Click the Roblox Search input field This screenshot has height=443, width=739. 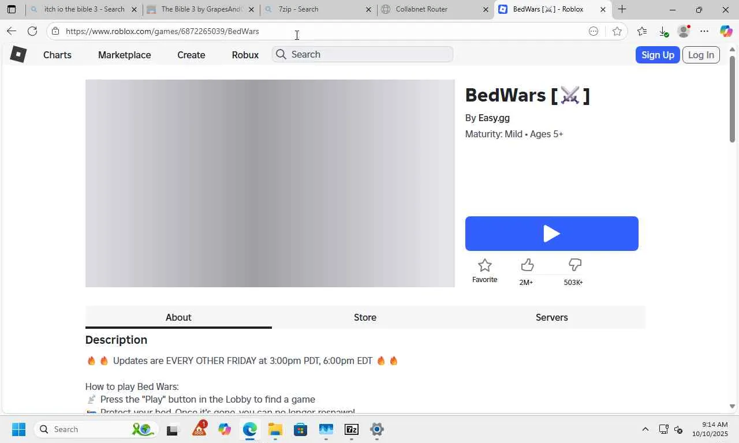[x=363, y=54]
